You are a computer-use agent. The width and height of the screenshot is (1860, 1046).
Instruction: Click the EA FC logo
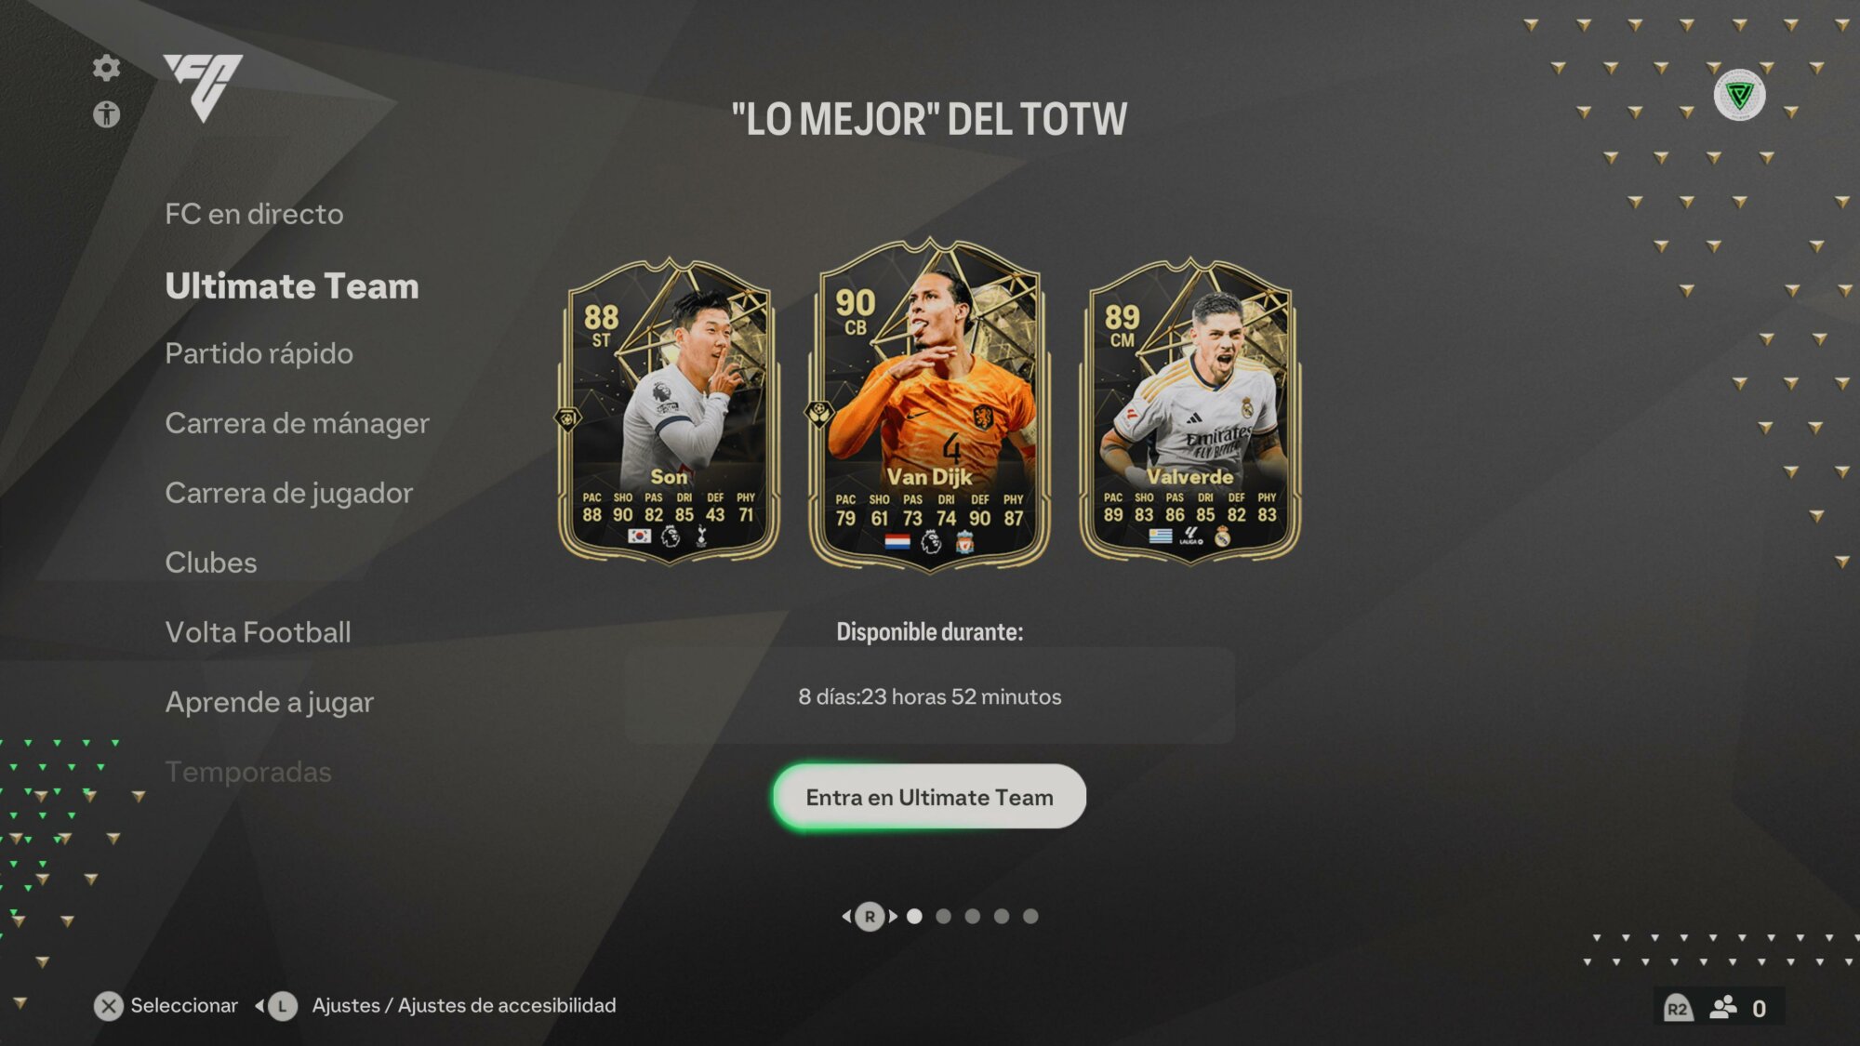203,86
